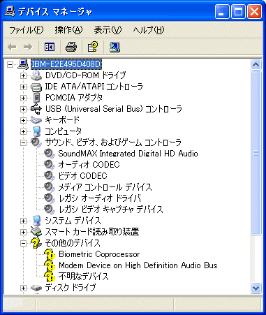The image size is (266, 315).
Task: Open the 操作(A) menu
Action: 68,30
